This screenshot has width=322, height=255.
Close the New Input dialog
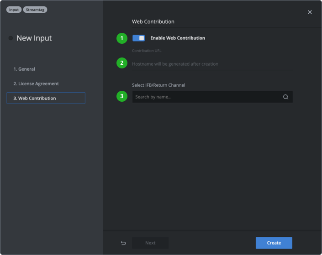pos(310,12)
